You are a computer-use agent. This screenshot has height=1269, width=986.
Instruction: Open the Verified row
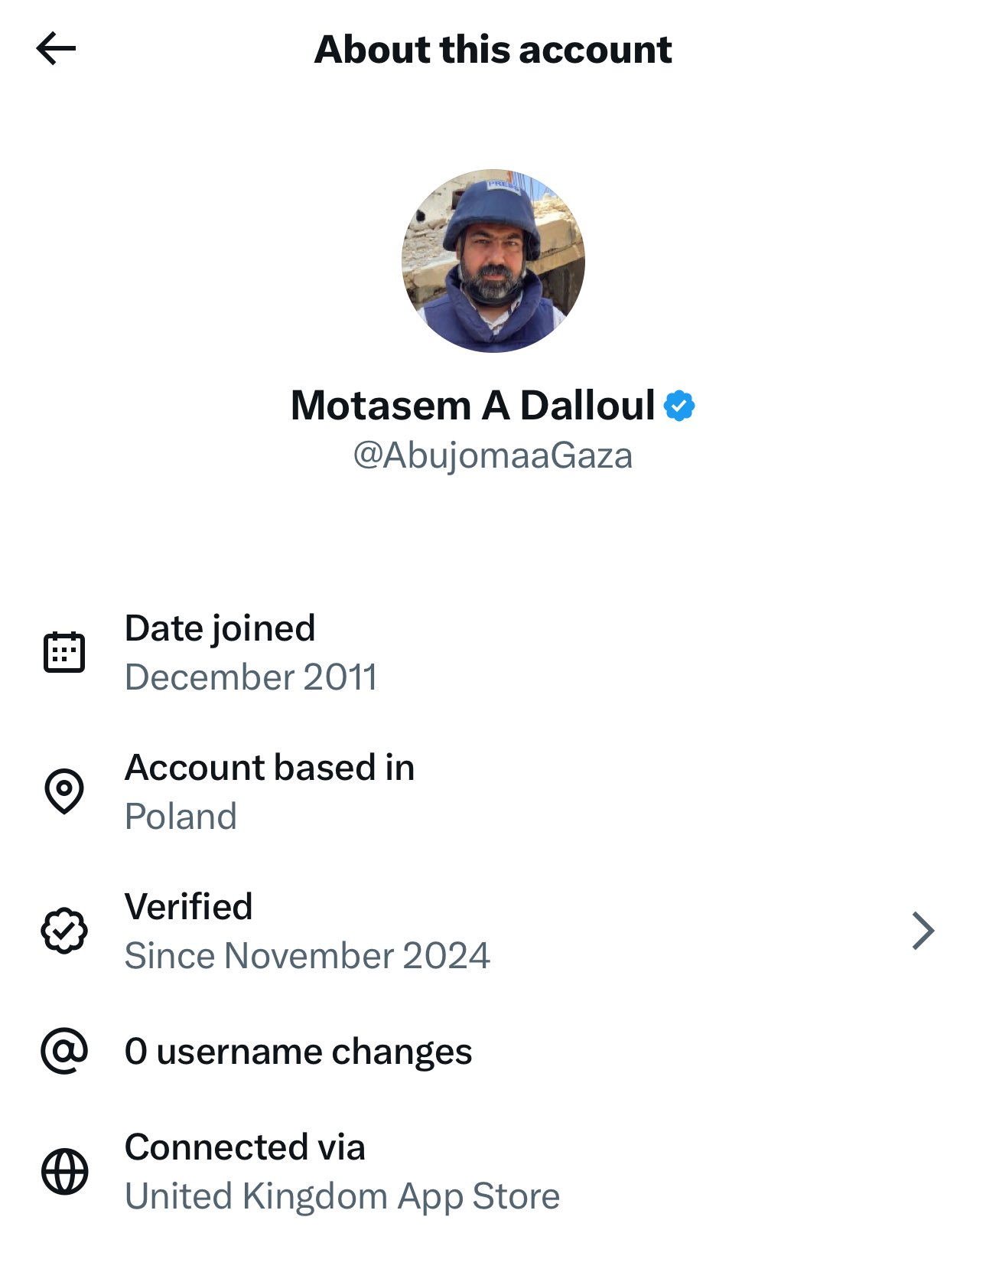pos(490,931)
